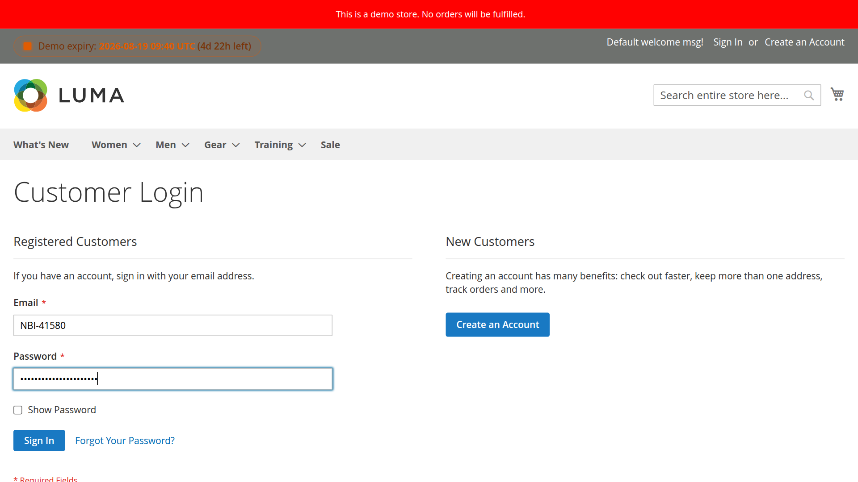Open the Sale menu item
Viewport: 858px width, 482px height.
(330, 145)
